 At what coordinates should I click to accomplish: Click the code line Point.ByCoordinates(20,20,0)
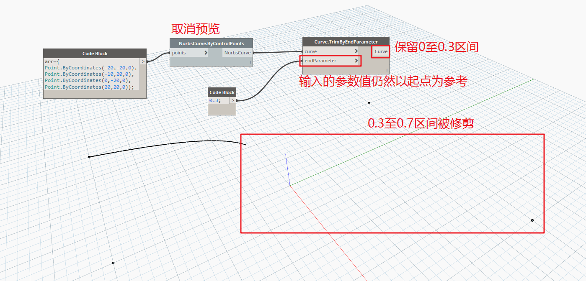point(89,87)
